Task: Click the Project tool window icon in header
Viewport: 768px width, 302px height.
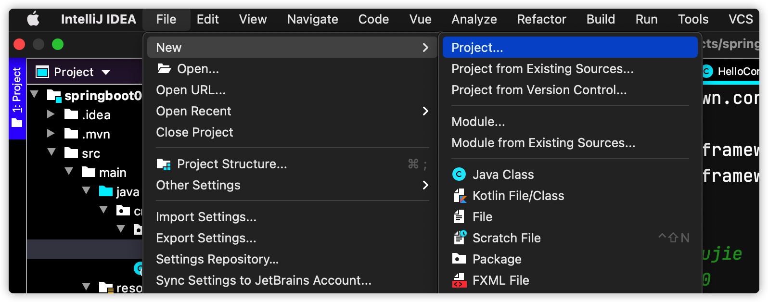Action: pos(42,72)
